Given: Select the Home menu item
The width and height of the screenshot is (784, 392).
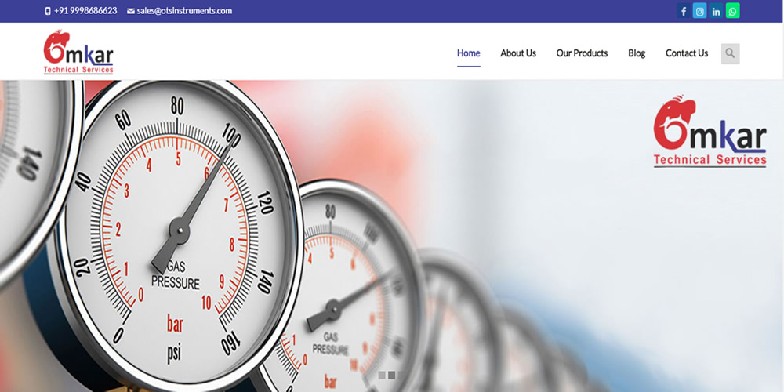Looking at the screenshot, I should (x=469, y=53).
